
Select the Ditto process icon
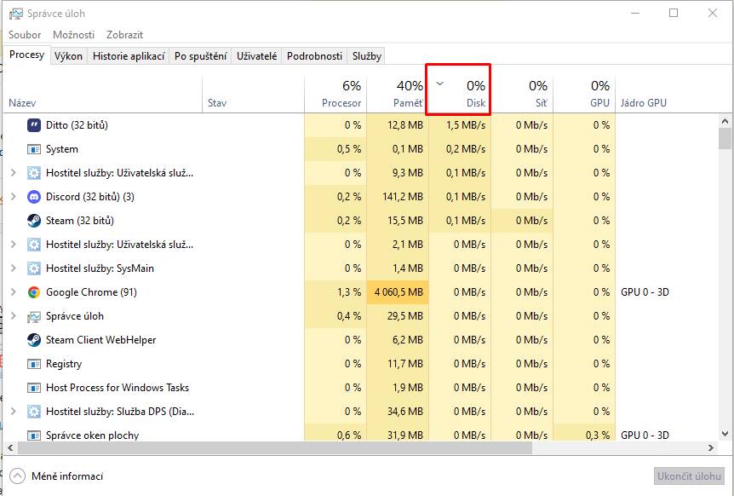click(34, 125)
